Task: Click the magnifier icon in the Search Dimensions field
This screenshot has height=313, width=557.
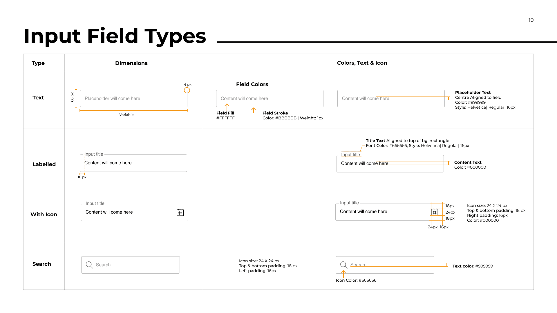Action: (89, 265)
